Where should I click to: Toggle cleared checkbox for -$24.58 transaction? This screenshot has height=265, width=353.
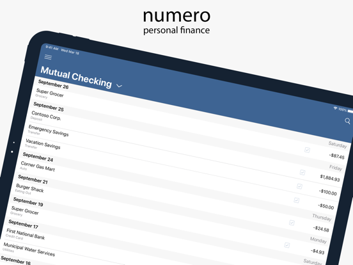coord(292,223)
